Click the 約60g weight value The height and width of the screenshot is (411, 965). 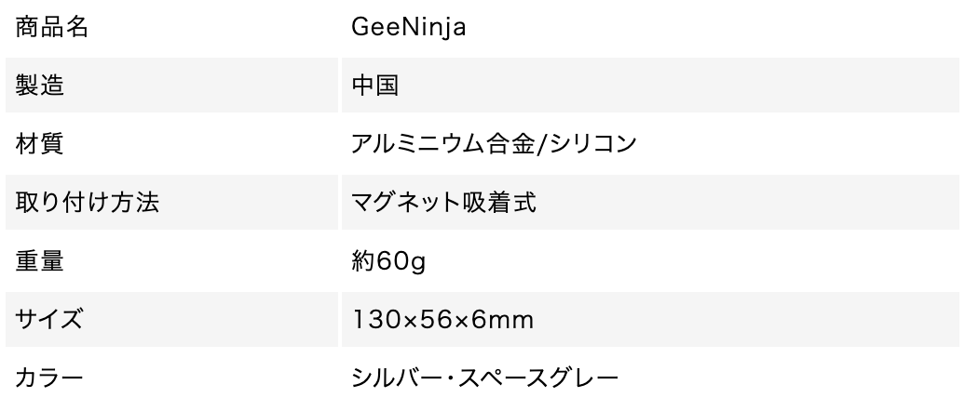pyautogui.click(x=388, y=262)
